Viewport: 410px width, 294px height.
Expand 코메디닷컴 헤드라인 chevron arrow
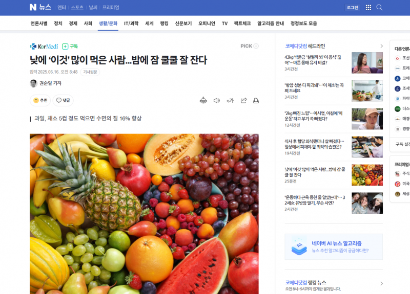click(x=381, y=46)
